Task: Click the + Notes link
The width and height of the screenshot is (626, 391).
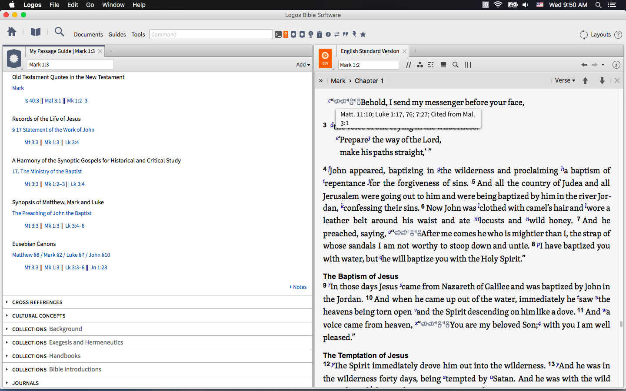Action: click(298, 287)
